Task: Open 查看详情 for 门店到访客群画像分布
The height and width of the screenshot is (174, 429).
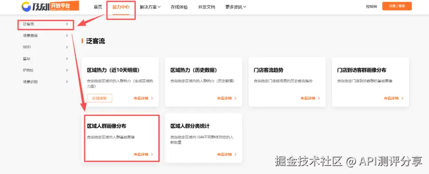Action: point(394,98)
